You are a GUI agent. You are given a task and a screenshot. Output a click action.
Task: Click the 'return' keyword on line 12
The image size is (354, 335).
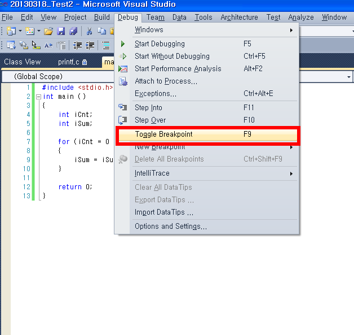tap(70, 187)
